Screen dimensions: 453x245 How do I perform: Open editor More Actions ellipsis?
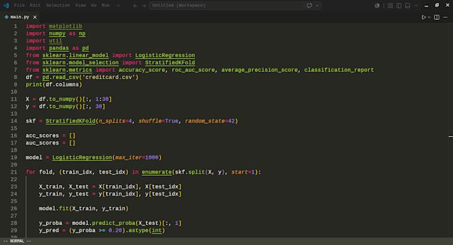point(446,17)
